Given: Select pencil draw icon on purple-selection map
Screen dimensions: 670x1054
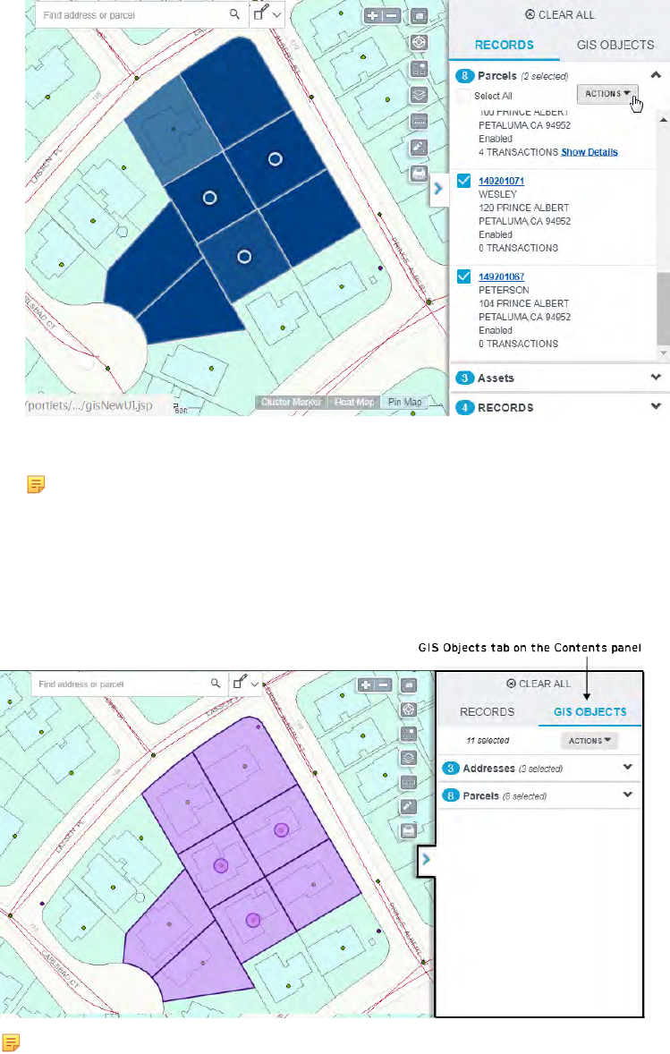Looking at the screenshot, I should (x=409, y=807).
